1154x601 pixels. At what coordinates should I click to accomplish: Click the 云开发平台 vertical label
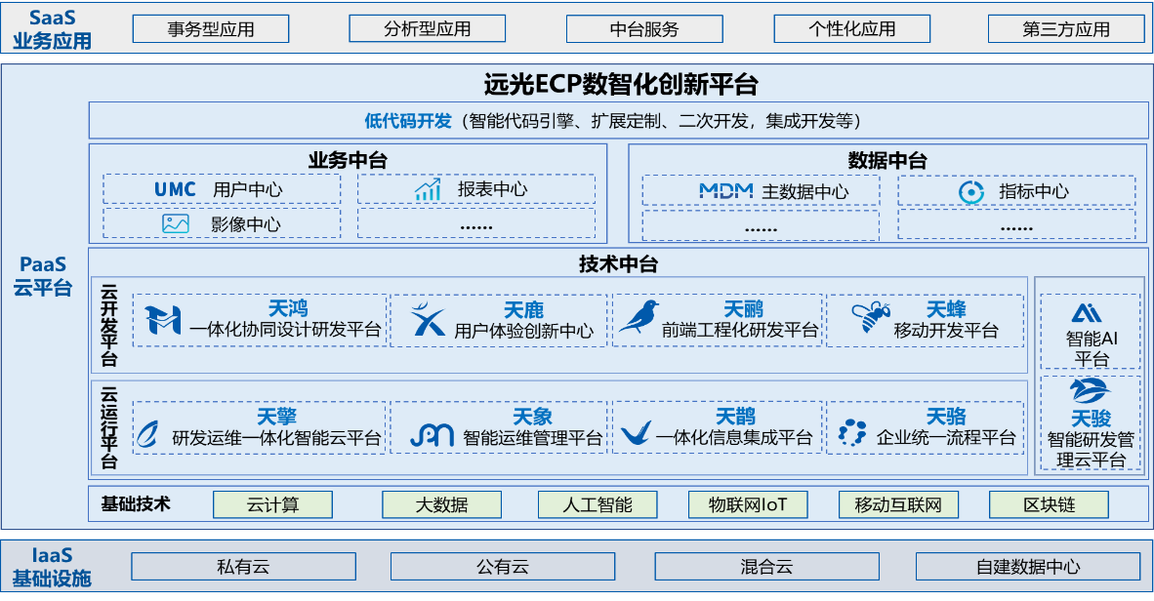pos(109,325)
